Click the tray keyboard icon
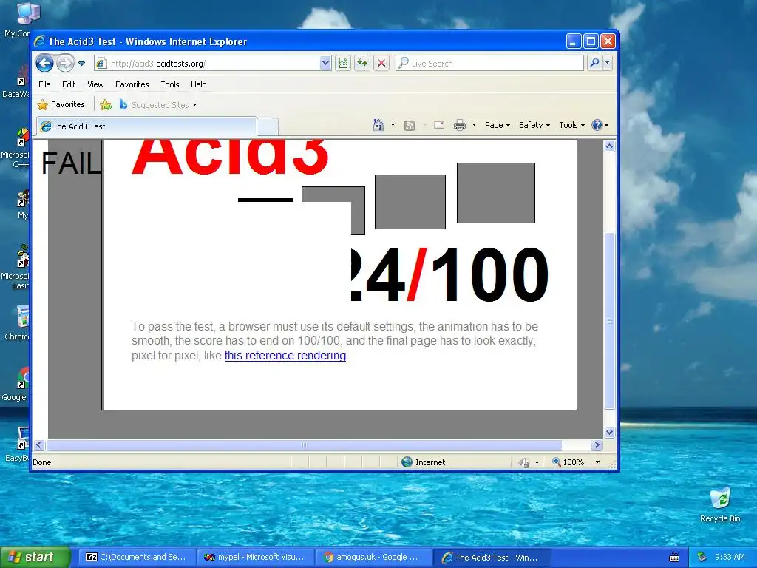The height and width of the screenshot is (568, 757). point(674,558)
